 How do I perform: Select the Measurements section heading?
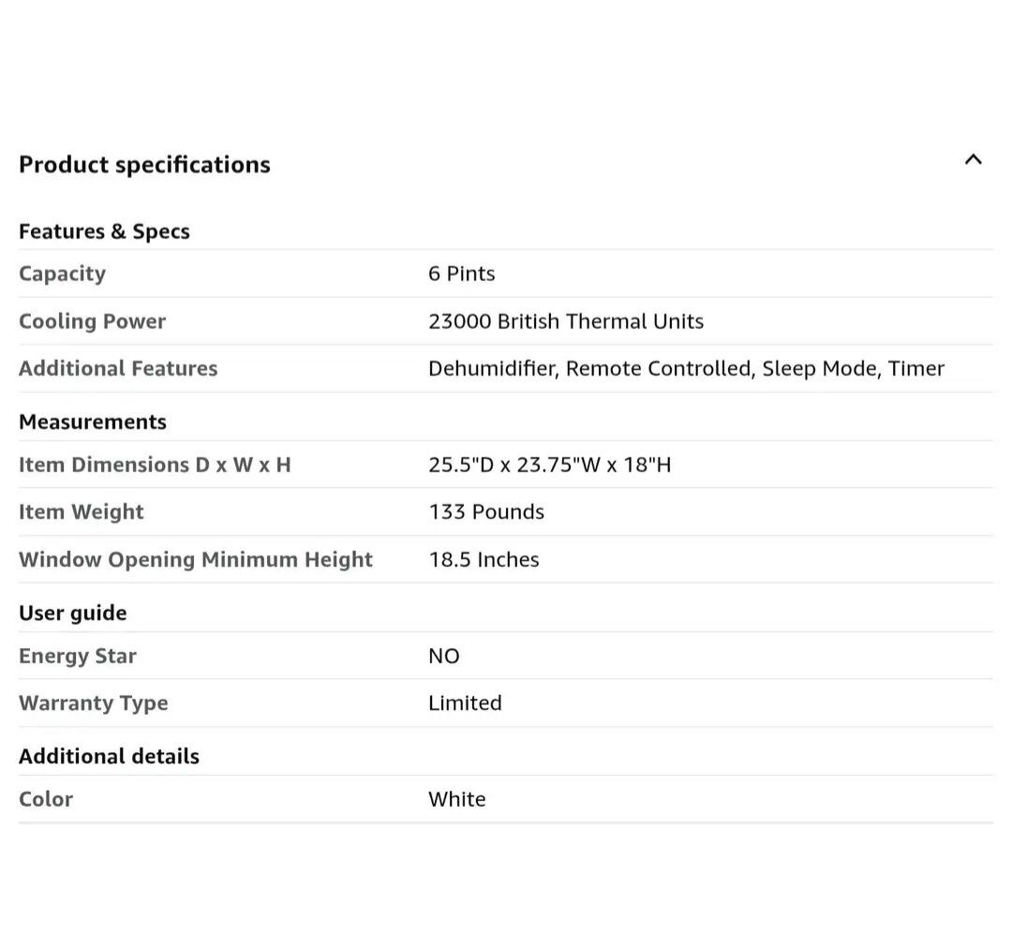click(93, 422)
